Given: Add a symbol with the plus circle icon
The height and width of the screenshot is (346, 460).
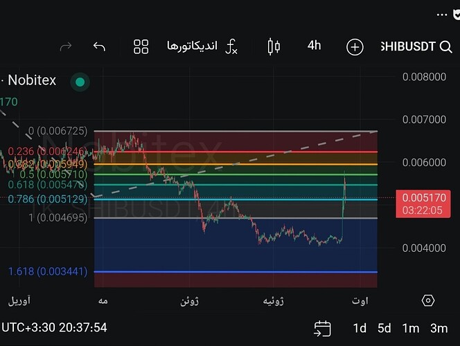Looking at the screenshot, I should pos(355,47).
